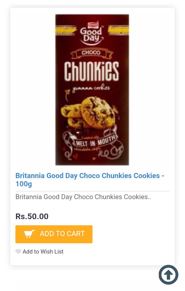Click the heart wish list icon
Image resolution: width=185 pixels, height=291 pixels.
18,251
